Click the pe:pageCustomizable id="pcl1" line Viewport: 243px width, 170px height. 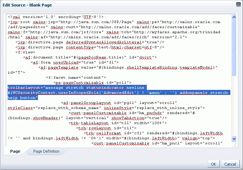click(92, 83)
